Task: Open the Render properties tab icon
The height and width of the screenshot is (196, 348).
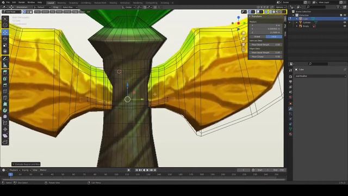Action: [x=290, y=77]
